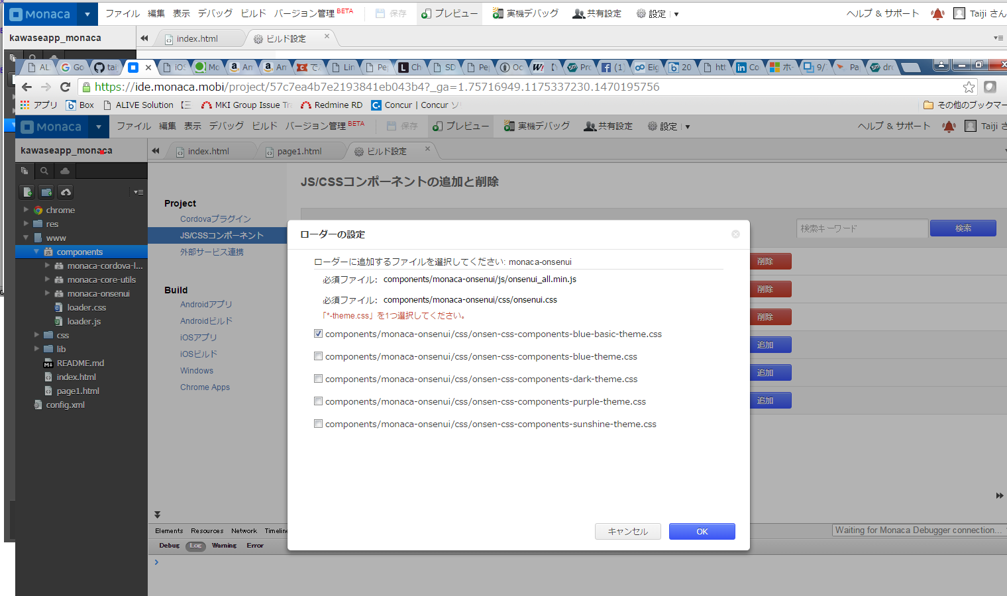Open the Chrome Apps build link
The width and height of the screenshot is (1007, 596).
[205, 387]
